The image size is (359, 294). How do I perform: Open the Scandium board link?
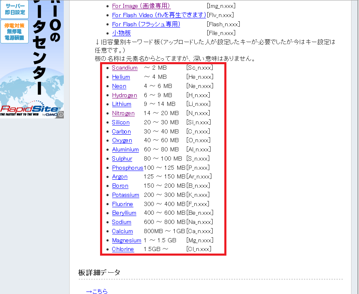(x=124, y=68)
